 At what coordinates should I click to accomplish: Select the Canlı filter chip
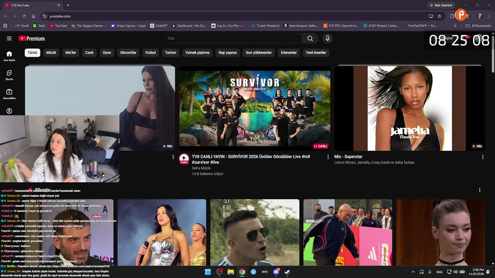[89, 53]
